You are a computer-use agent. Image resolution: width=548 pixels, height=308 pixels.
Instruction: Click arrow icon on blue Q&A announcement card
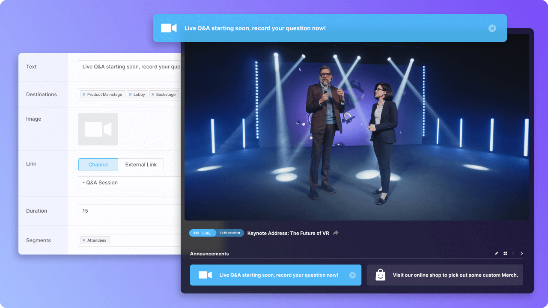[x=352, y=275]
